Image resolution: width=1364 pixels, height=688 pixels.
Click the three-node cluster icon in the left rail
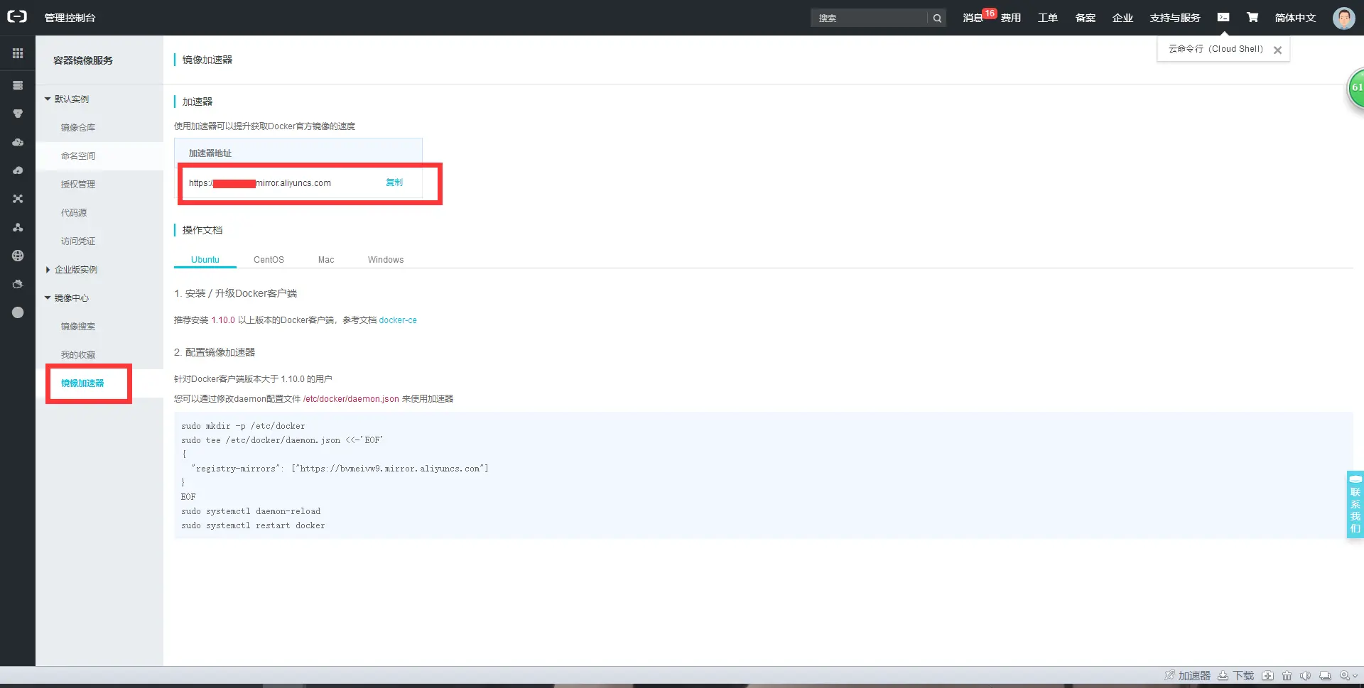click(x=18, y=227)
